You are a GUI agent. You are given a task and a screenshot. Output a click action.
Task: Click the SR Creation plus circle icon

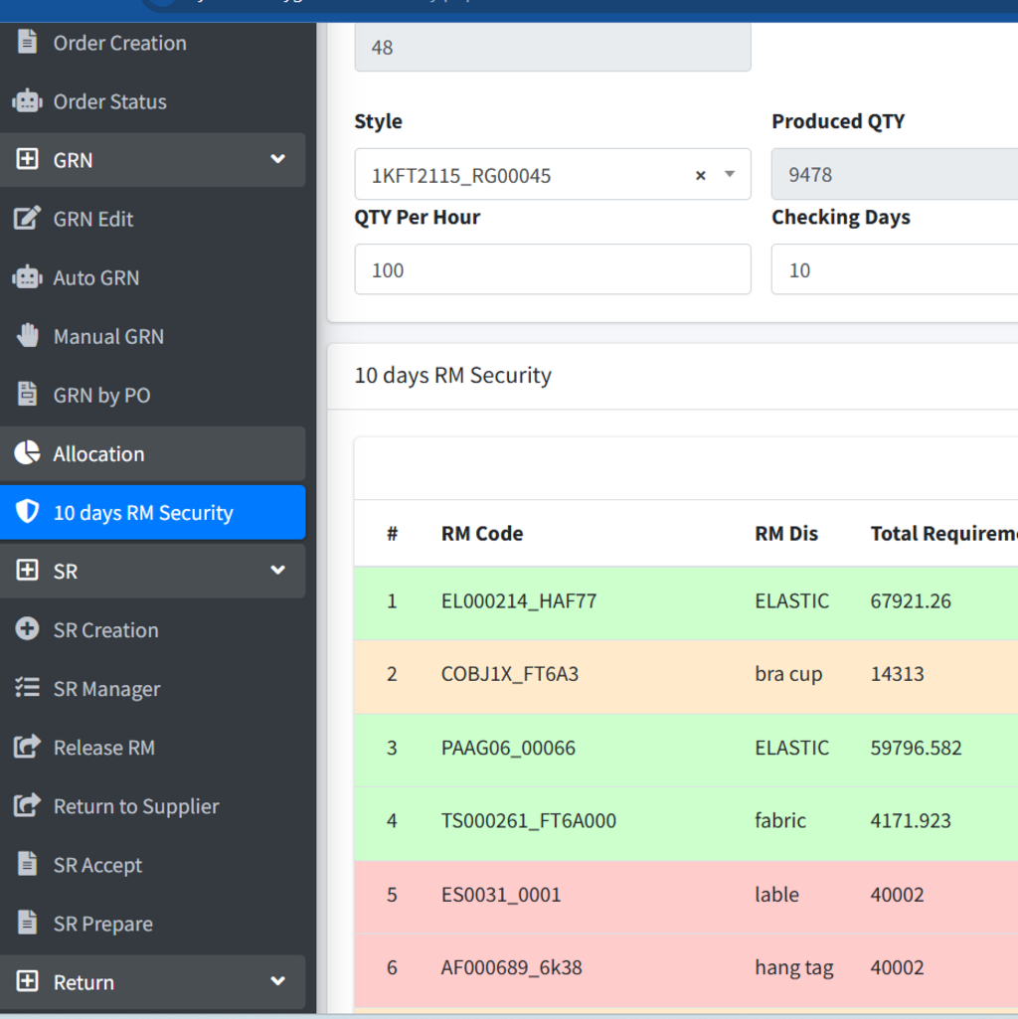27,630
